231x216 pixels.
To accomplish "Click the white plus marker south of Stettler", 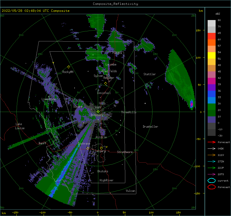I will point(145,103).
